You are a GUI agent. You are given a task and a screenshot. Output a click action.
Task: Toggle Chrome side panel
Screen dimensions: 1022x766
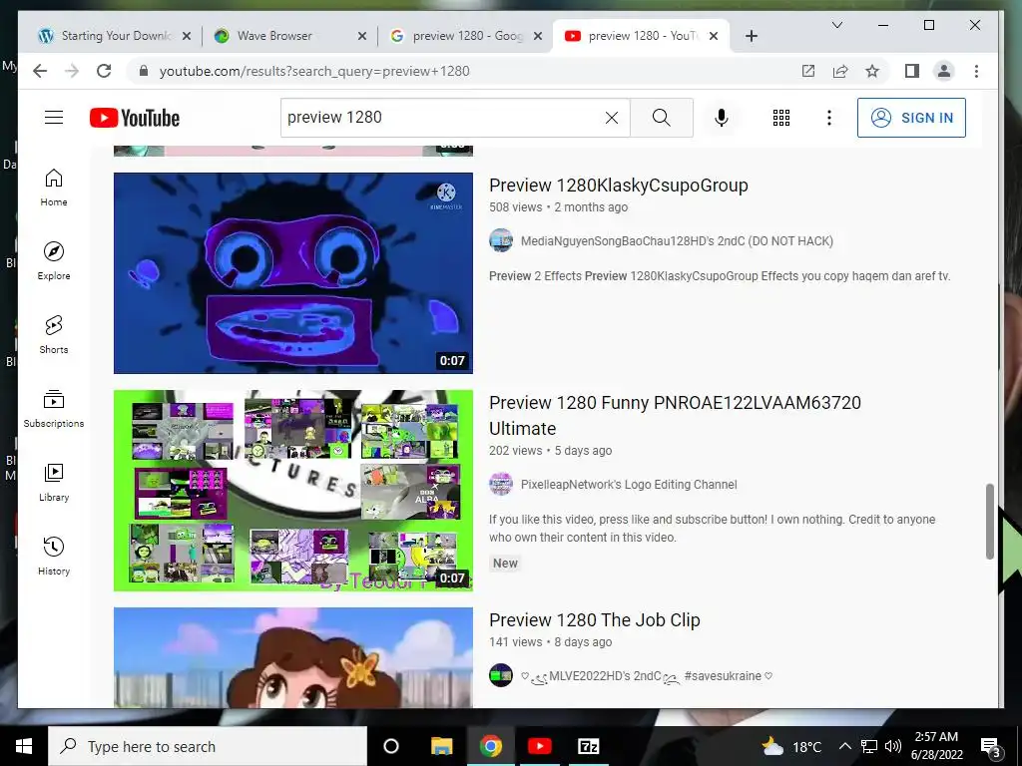point(912,71)
